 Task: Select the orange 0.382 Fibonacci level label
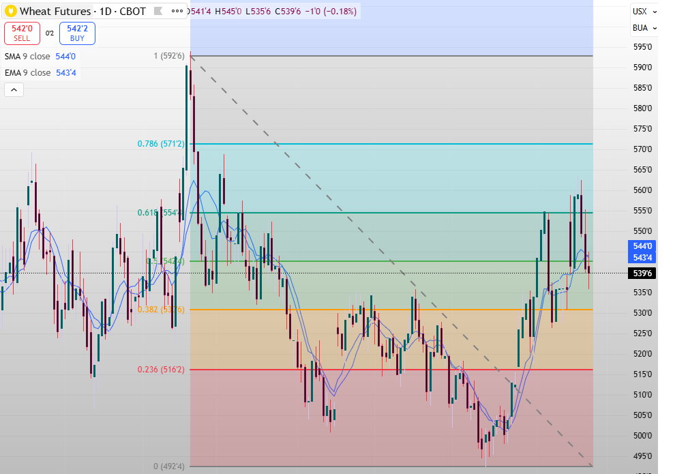(x=160, y=309)
